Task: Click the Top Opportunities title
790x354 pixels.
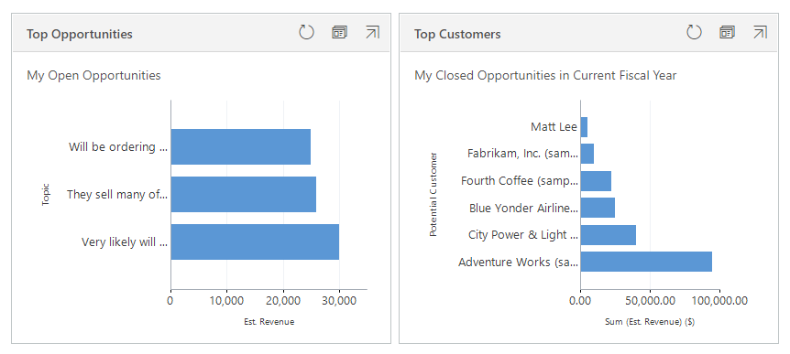Action: [x=80, y=34]
